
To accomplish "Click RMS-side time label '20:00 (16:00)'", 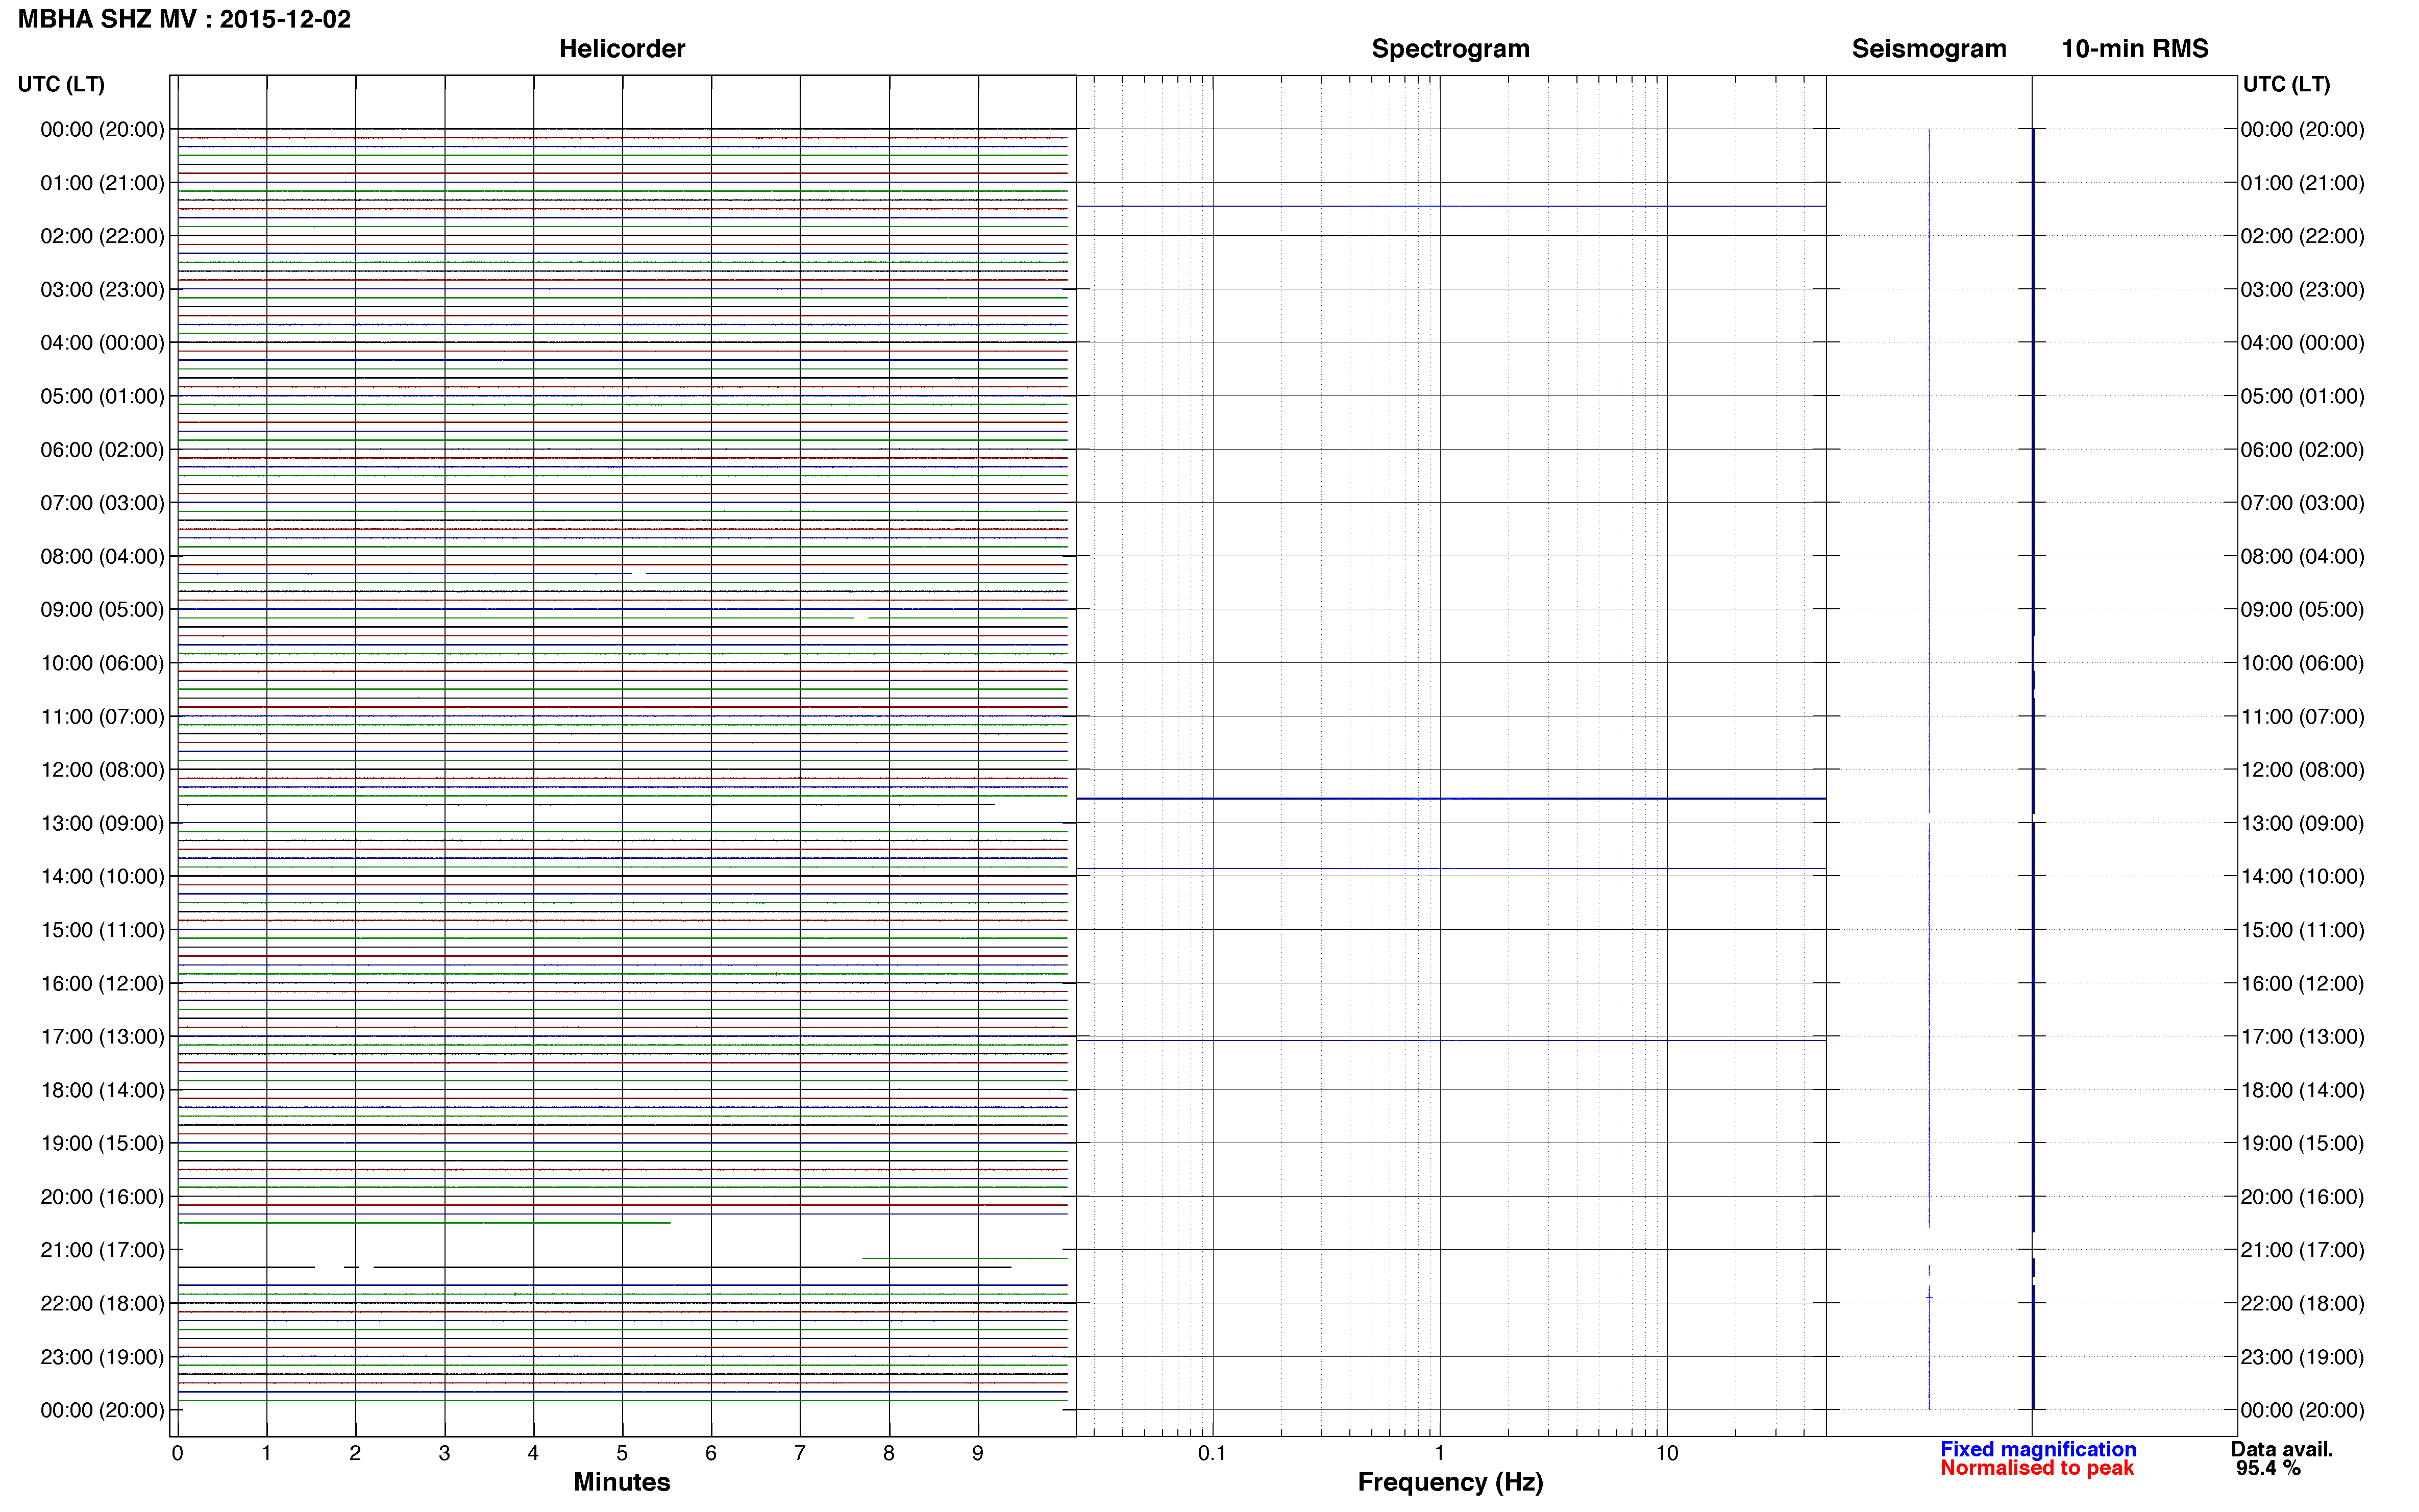I will click(x=2302, y=1197).
